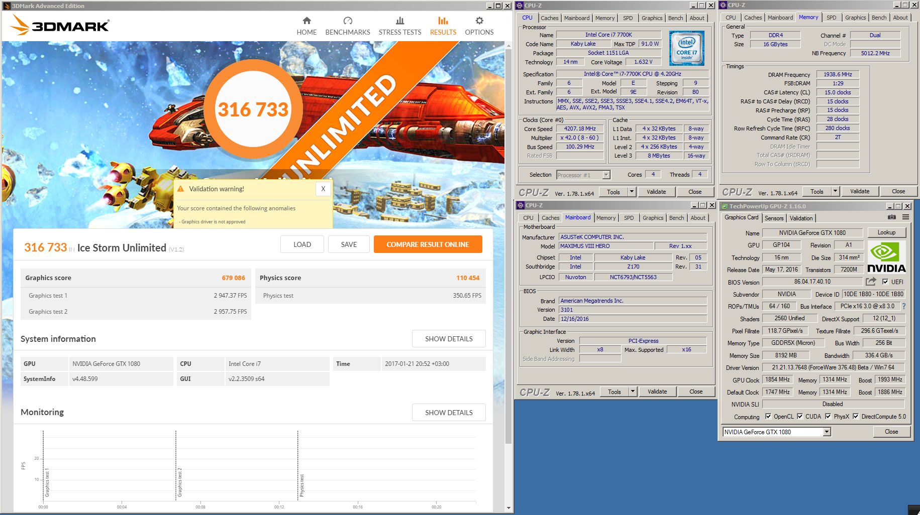The width and height of the screenshot is (920, 515).
Task: Toggle the PhysX checkbox
Action: coord(828,416)
